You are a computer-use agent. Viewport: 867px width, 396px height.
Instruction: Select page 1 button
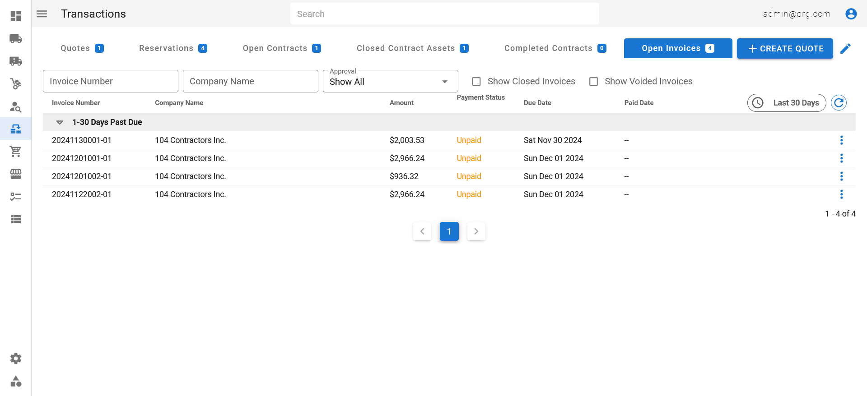tap(449, 231)
